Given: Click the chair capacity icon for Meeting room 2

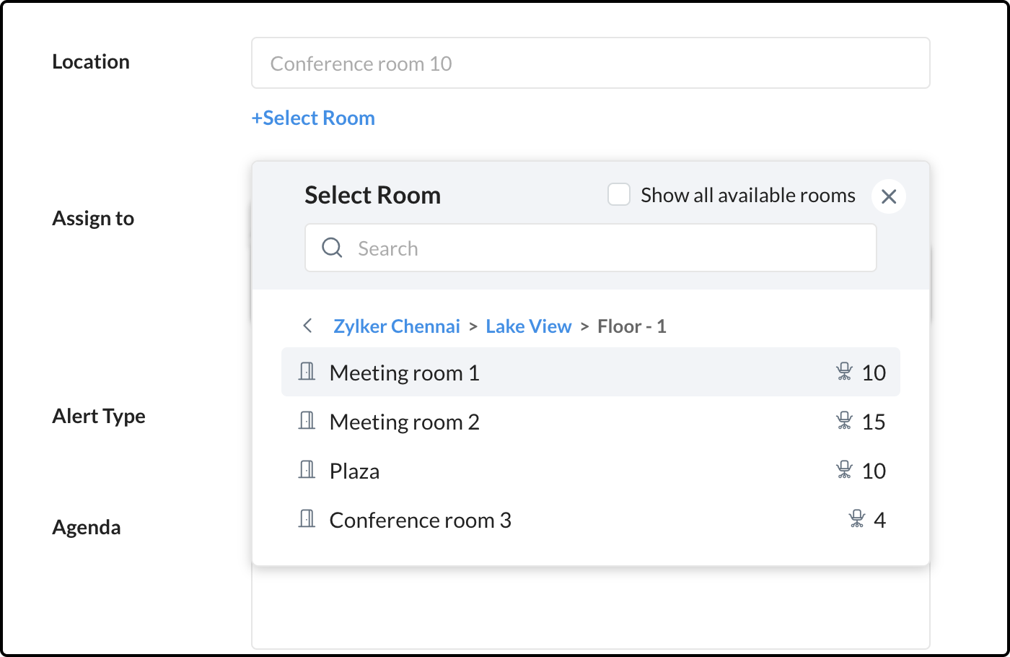Looking at the screenshot, I should [844, 421].
